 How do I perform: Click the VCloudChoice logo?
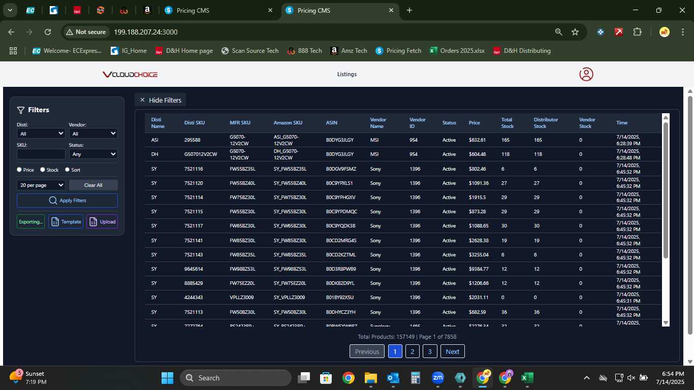[130, 75]
